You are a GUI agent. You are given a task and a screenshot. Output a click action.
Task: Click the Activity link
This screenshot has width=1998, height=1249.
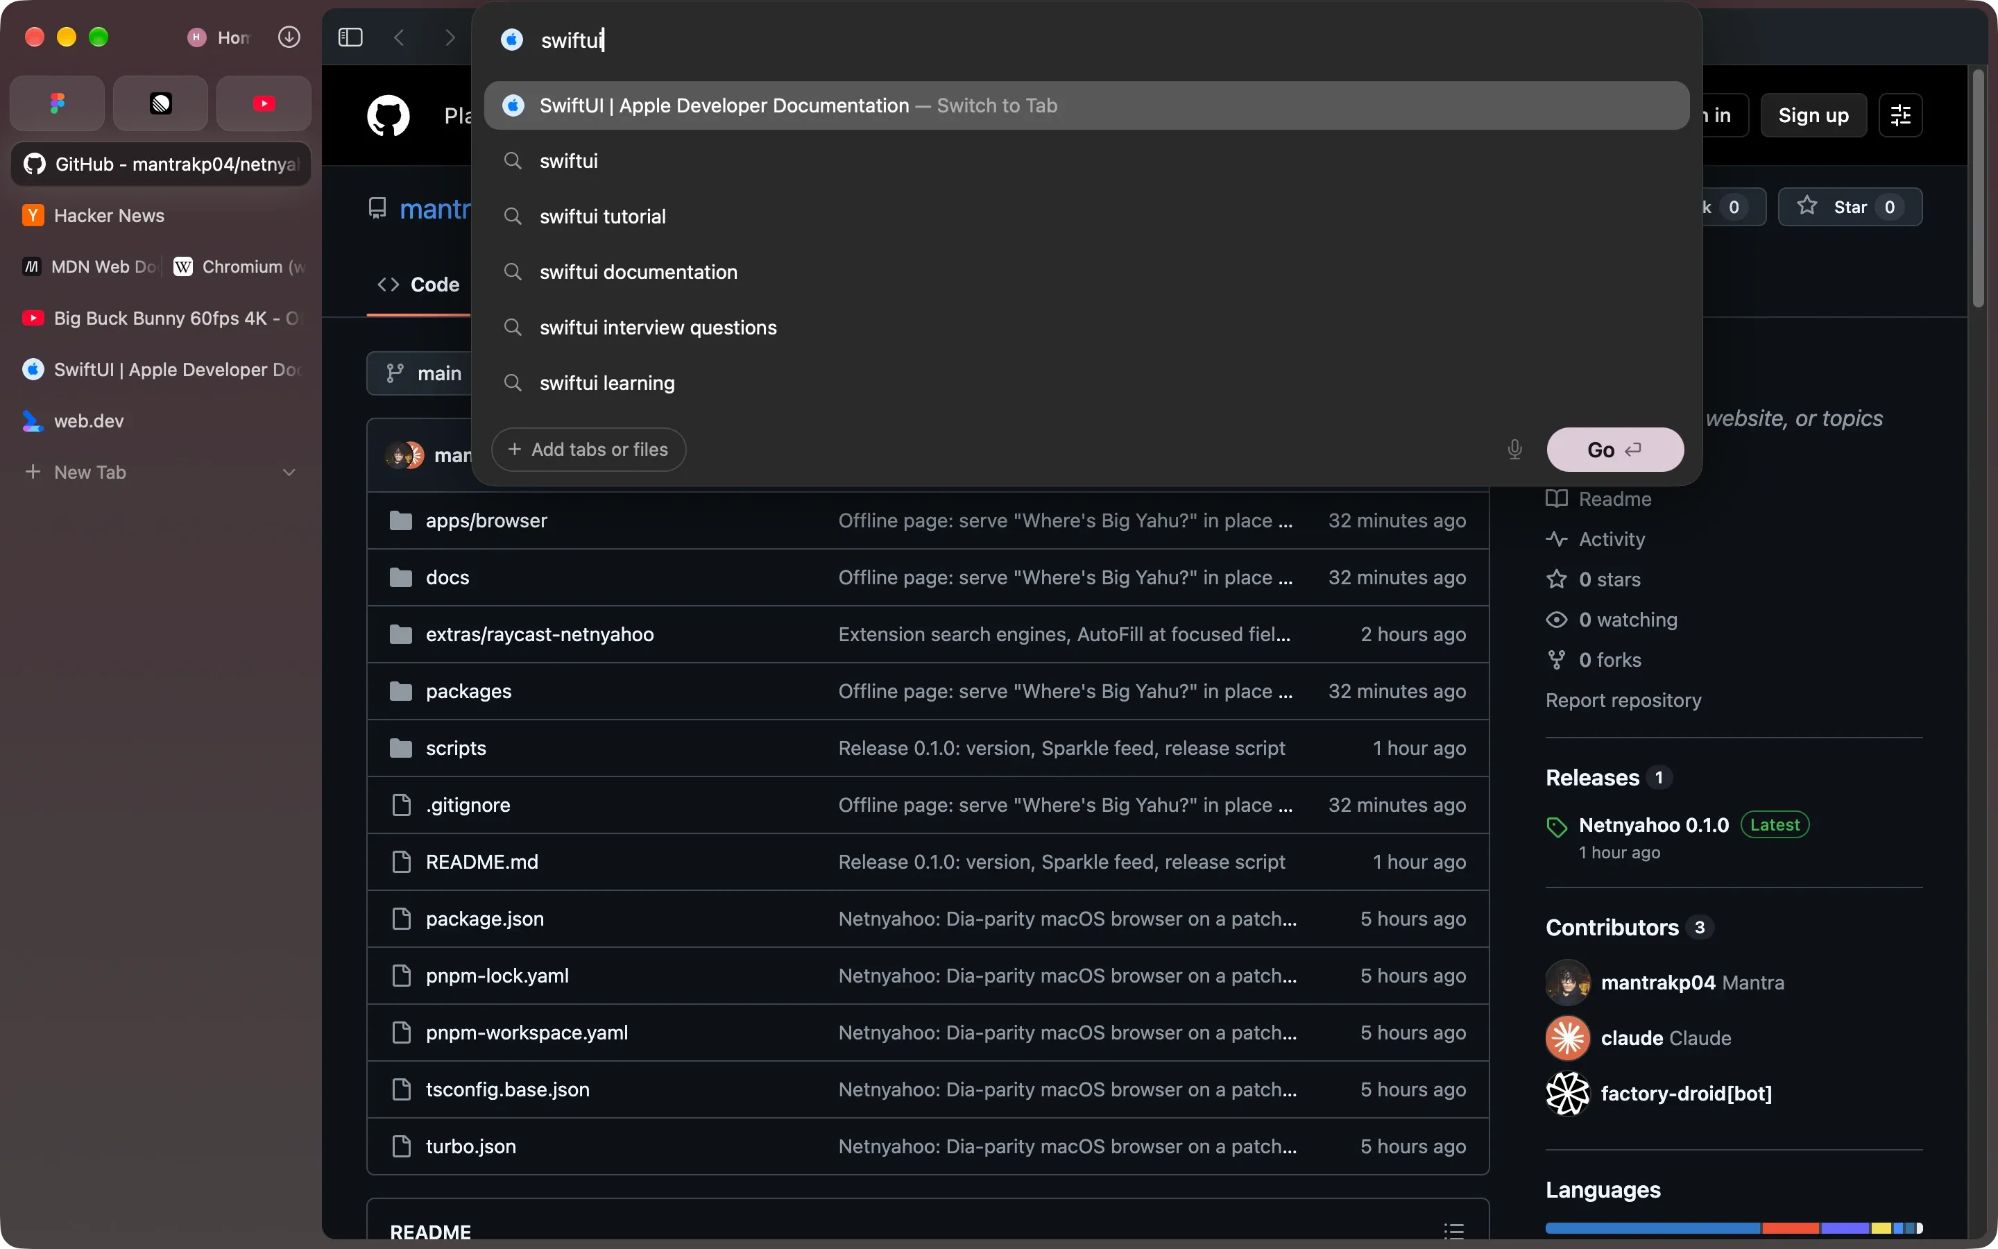pos(1595,539)
